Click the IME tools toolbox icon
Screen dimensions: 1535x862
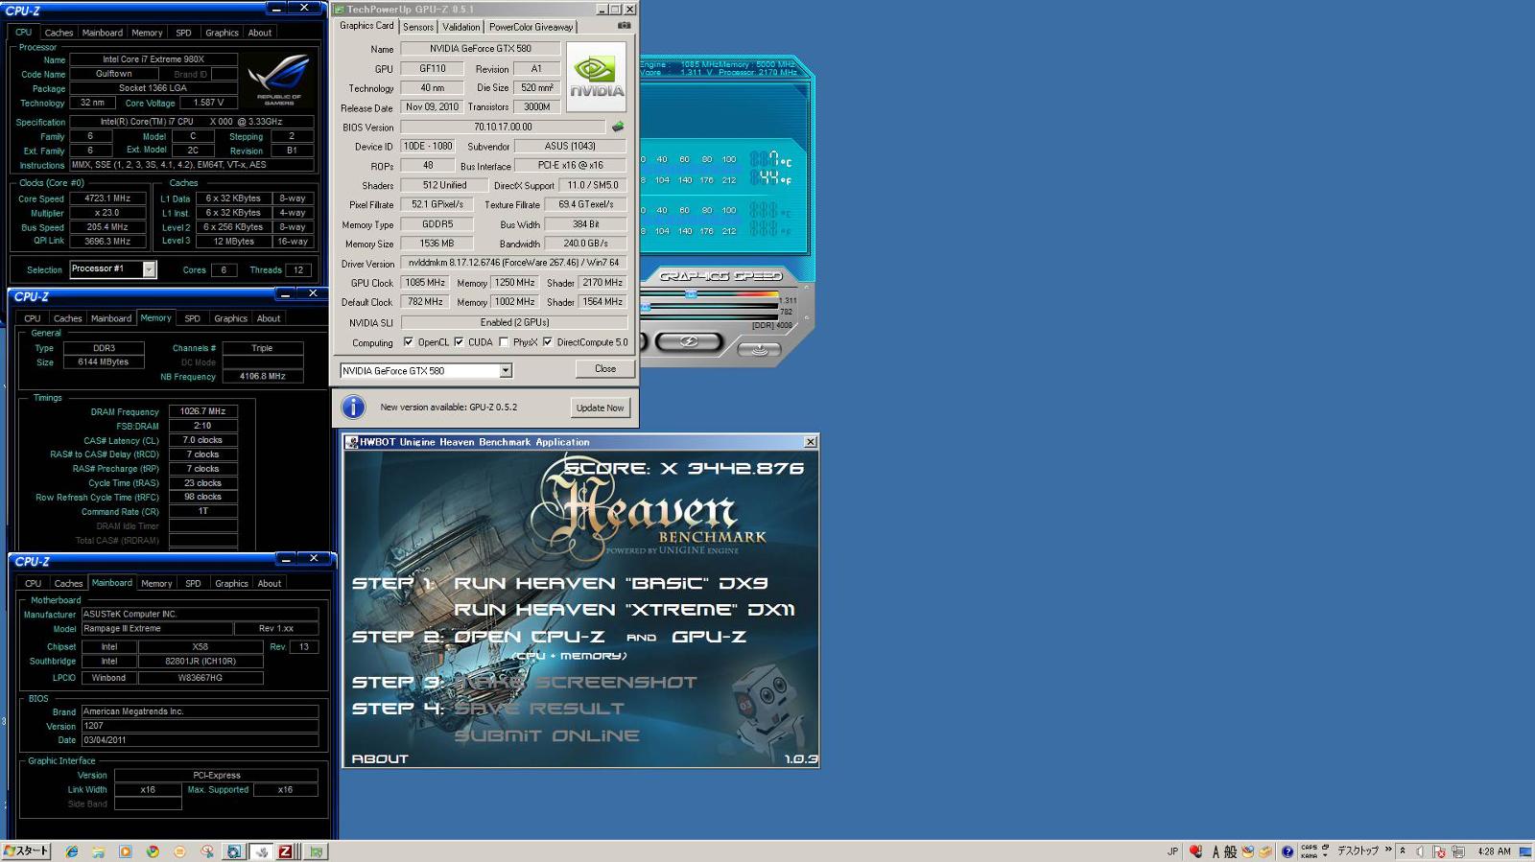[1265, 851]
